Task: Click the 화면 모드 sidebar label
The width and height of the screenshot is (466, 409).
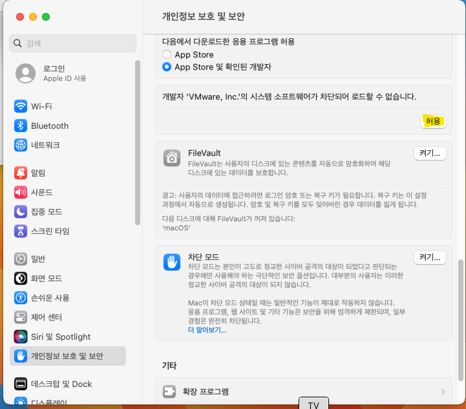Action: click(x=47, y=278)
